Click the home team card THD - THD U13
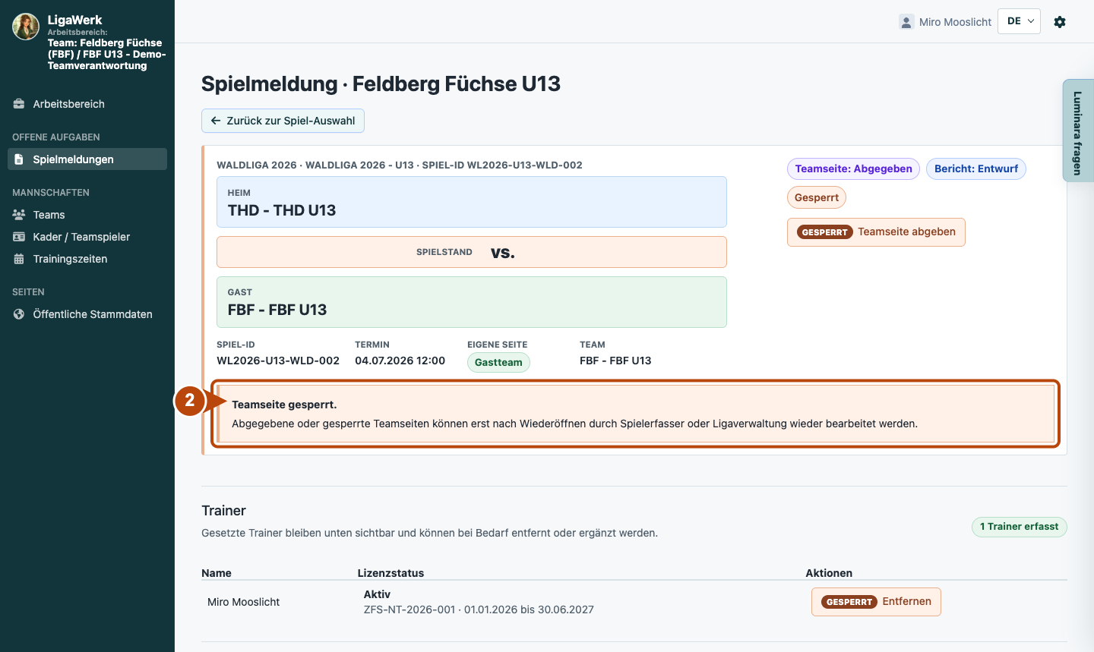 [472, 202]
